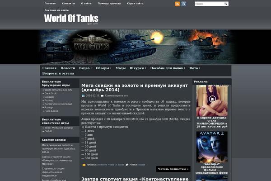The image size is (271, 181).
Task: Open World Of tanks для IOS link
Action: click(58, 90)
